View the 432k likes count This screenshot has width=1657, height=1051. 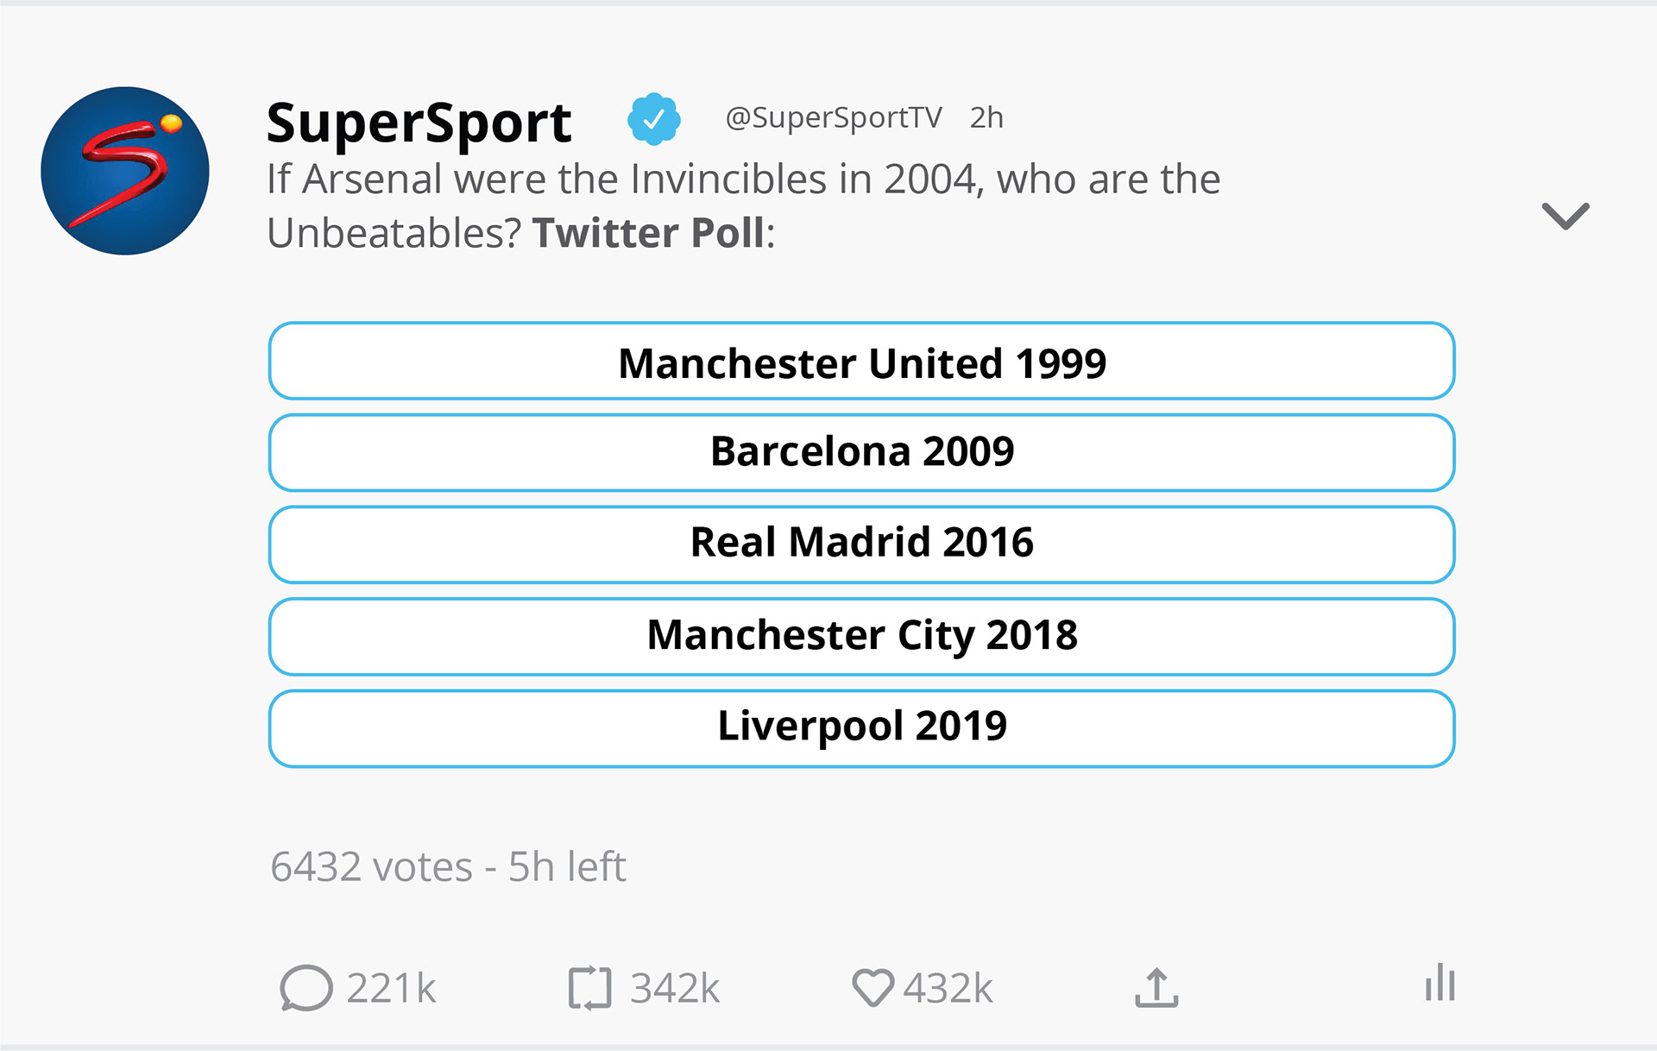[948, 988]
